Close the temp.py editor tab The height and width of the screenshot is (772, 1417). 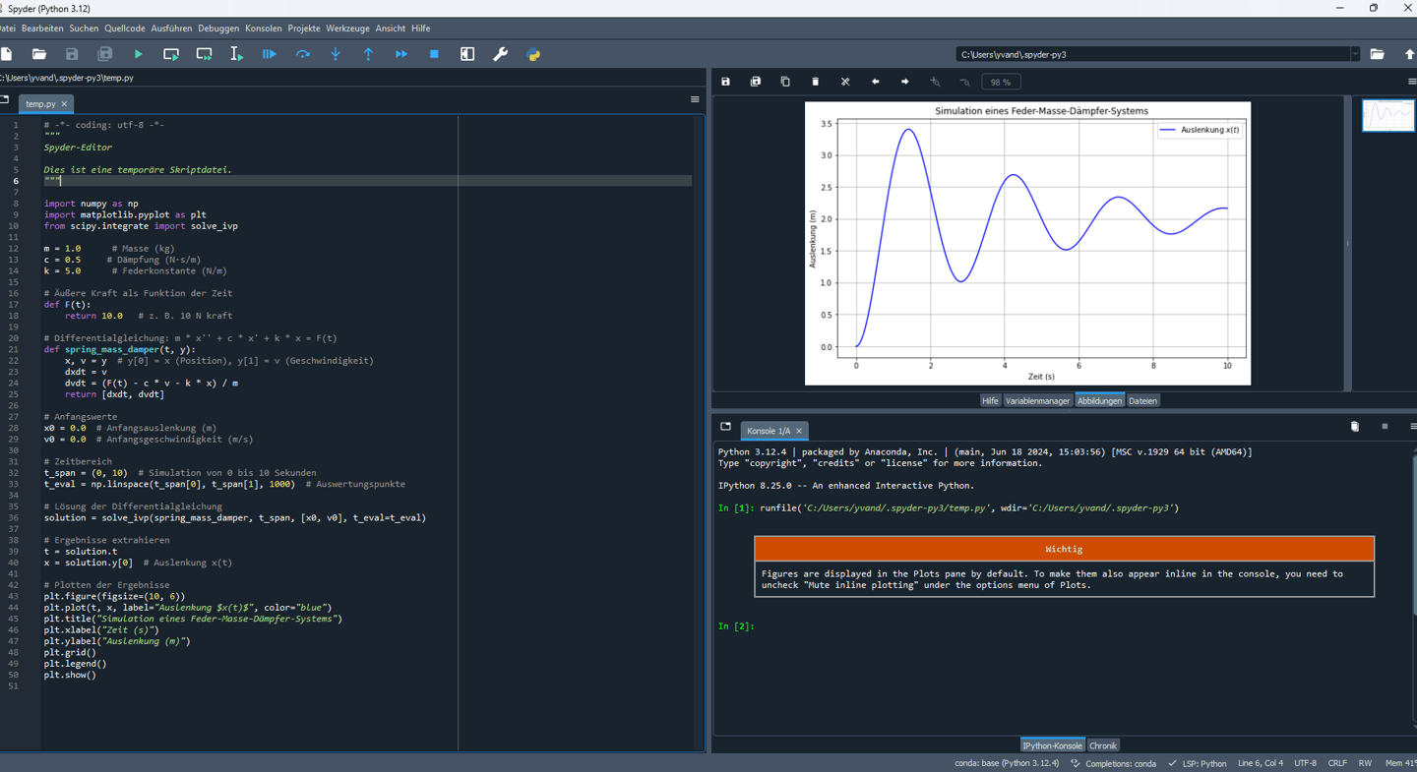(x=65, y=104)
